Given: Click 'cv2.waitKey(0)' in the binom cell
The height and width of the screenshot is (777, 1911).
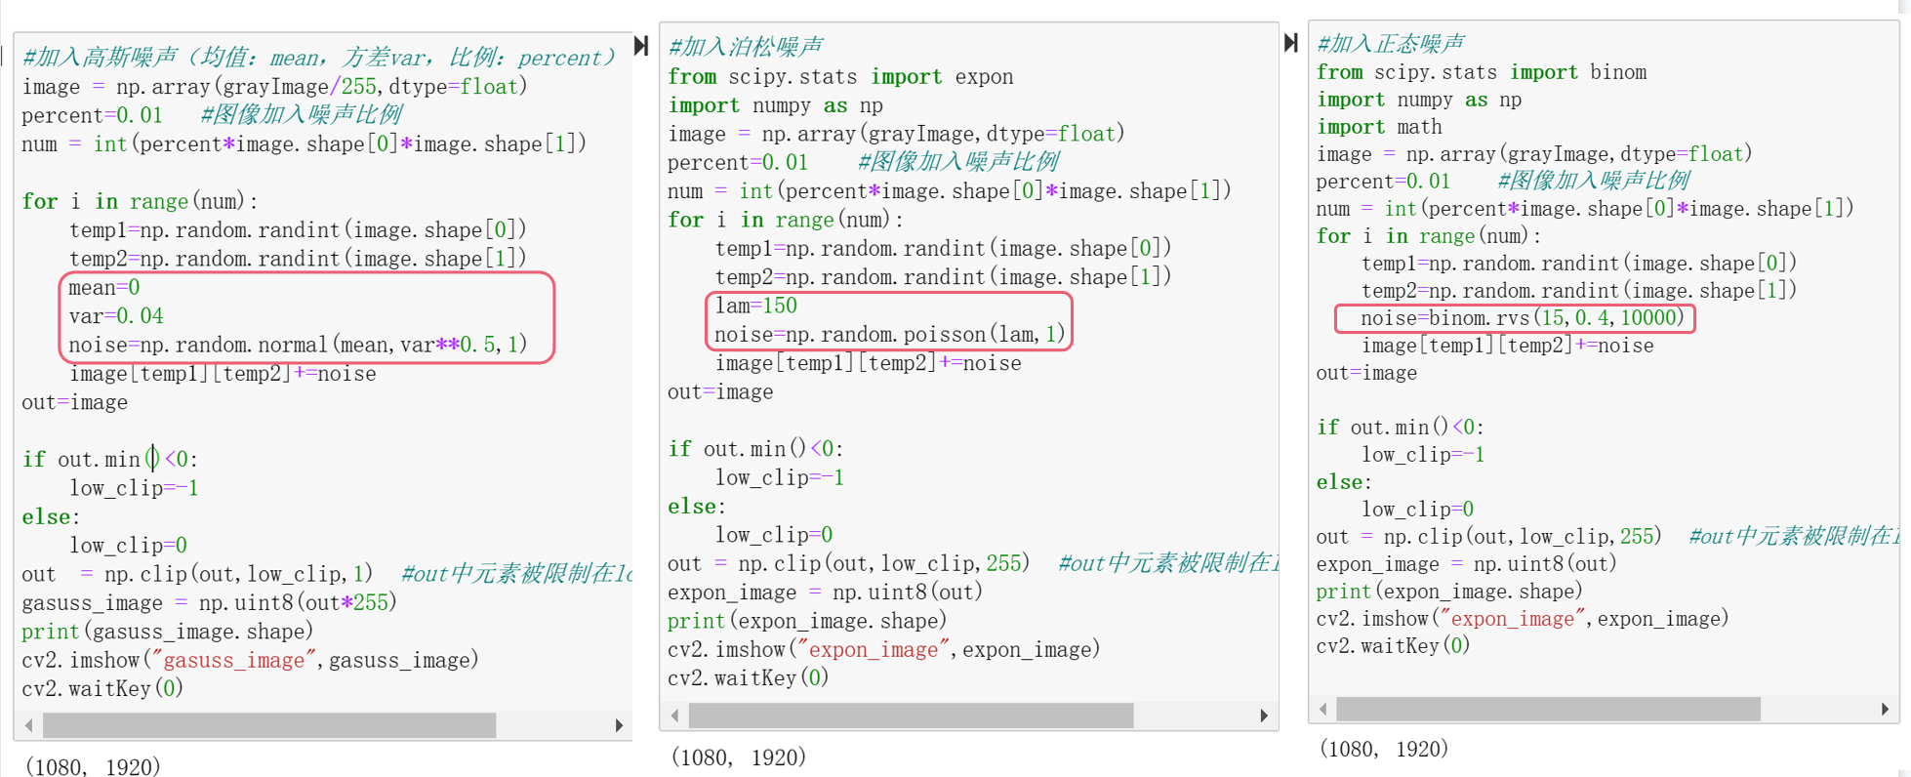Looking at the screenshot, I should pos(1394,646).
